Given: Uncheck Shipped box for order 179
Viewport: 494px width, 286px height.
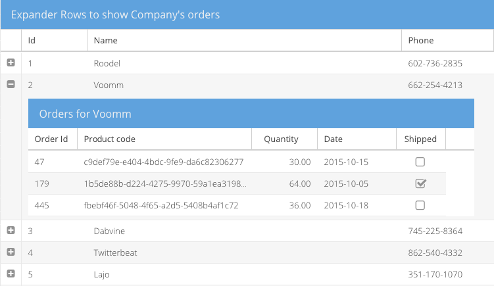Looking at the screenshot, I should tap(420, 183).
